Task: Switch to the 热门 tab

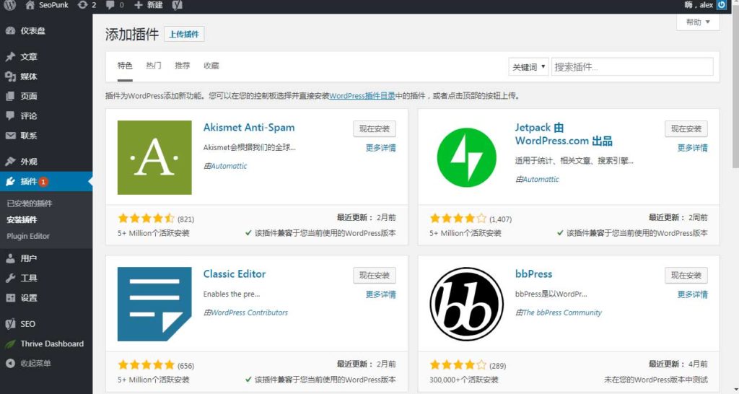Action: [x=154, y=66]
